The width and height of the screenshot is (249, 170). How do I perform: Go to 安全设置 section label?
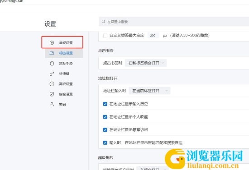[66, 94]
